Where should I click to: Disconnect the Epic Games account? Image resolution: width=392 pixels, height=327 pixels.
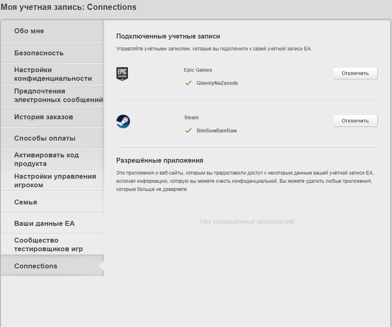[x=355, y=73]
